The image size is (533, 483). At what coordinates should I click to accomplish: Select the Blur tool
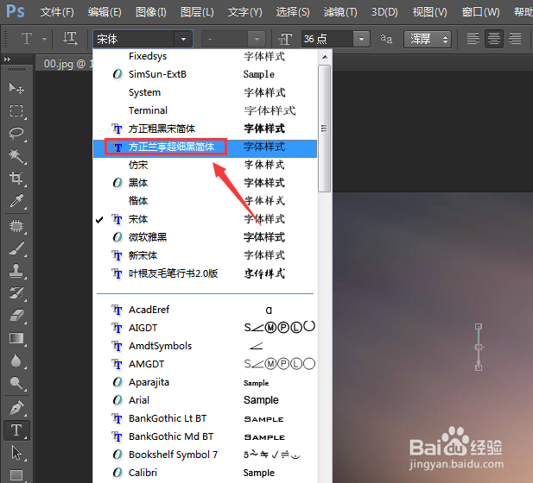click(x=16, y=361)
